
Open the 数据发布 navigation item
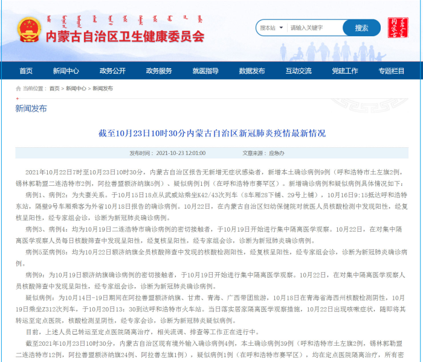click(252, 71)
